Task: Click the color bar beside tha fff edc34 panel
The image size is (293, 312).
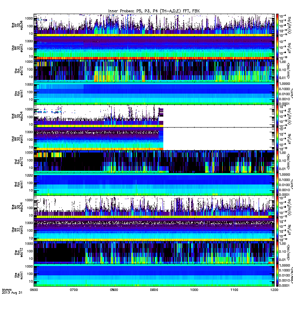Action: click(x=277, y=25)
